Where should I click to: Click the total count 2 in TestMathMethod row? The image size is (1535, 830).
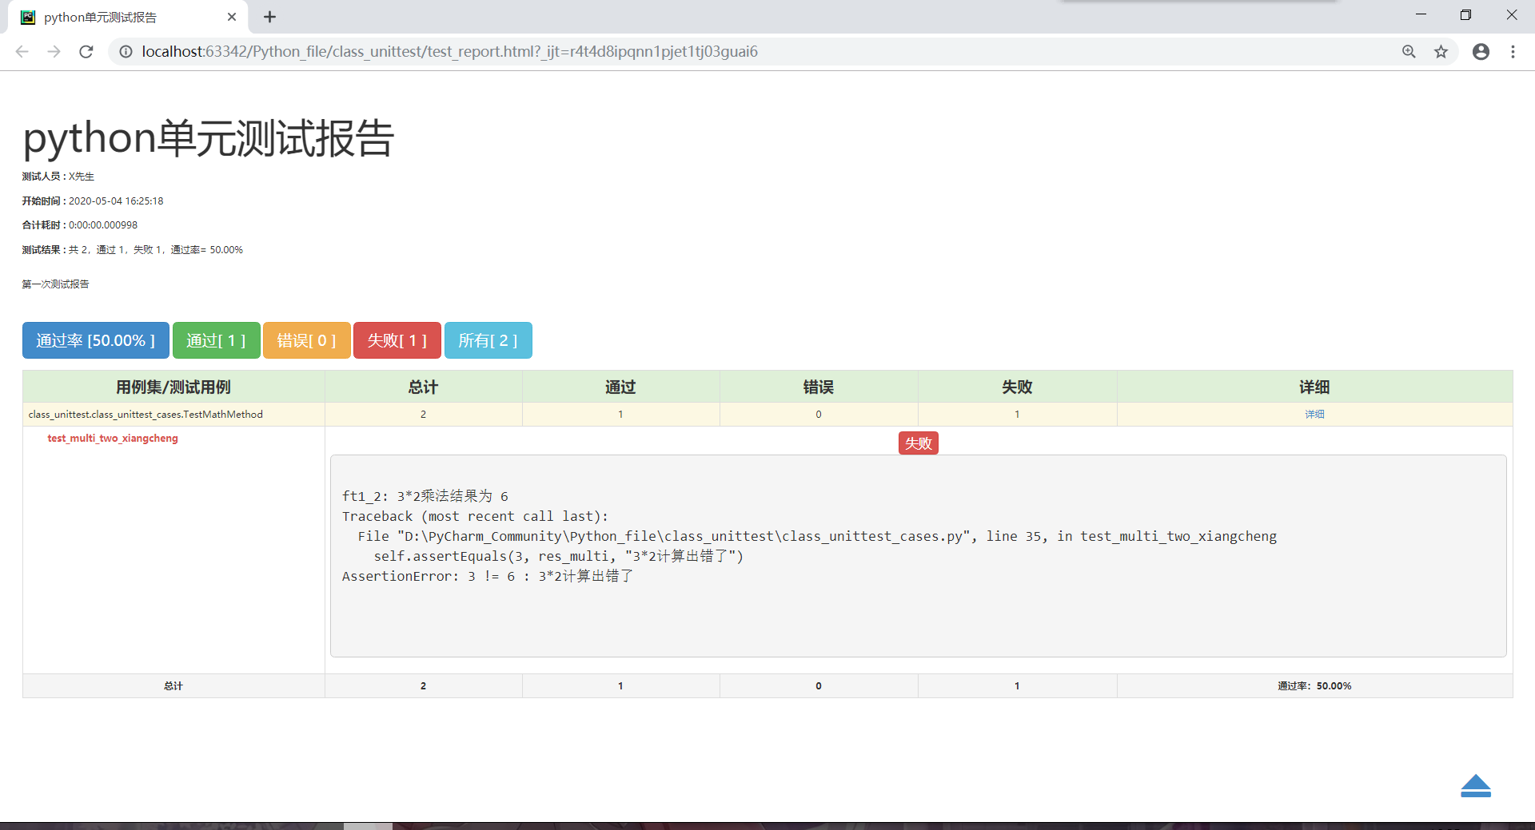[423, 415]
